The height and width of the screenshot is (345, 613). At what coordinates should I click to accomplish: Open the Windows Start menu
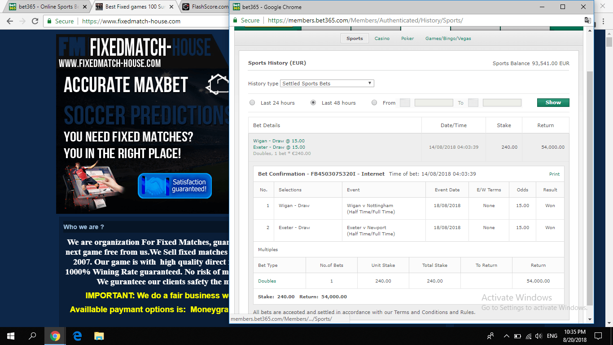[x=11, y=336]
